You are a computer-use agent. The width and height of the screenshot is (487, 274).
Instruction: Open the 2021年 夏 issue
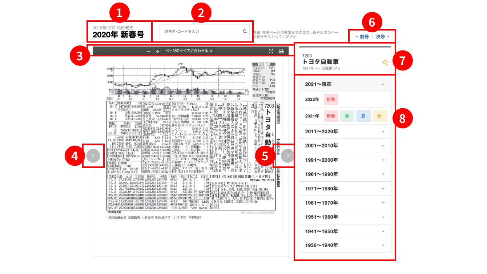(363, 116)
